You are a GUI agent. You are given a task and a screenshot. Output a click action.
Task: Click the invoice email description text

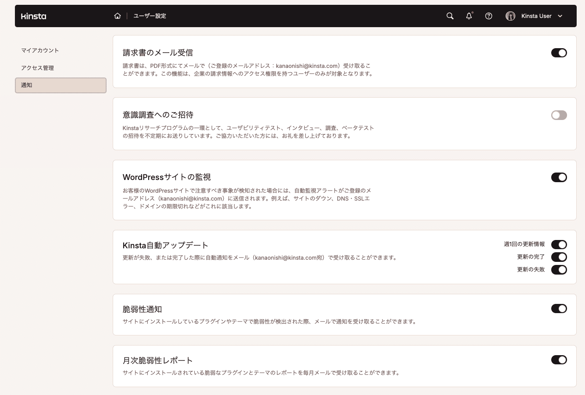[x=248, y=70]
